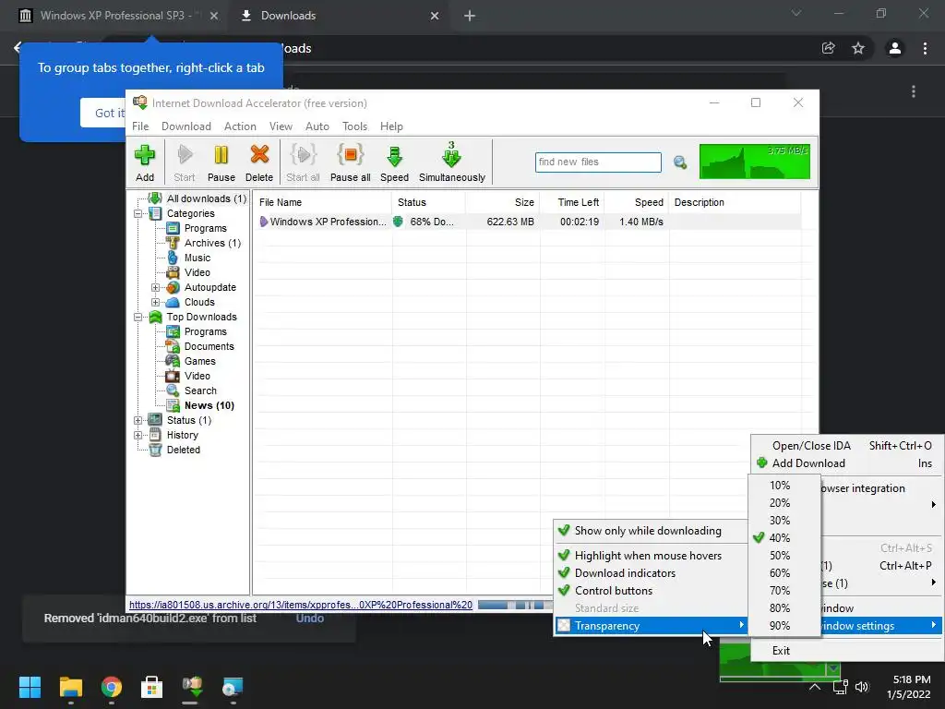Image resolution: width=945 pixels, height=709 pixels.
Task: Click the Got it button in tip bubble
Action: pos(103,113)
